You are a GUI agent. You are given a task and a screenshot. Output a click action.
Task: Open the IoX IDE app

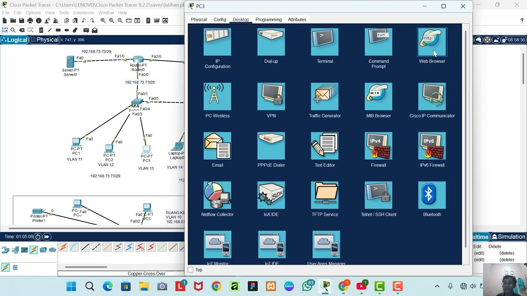[x=271, y=195]
